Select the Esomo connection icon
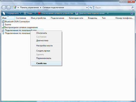136x102 pixels. [x=3, y=24]
